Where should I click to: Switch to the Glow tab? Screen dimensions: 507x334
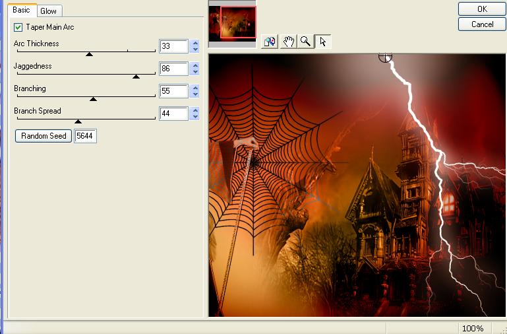[x=48, y=11]
